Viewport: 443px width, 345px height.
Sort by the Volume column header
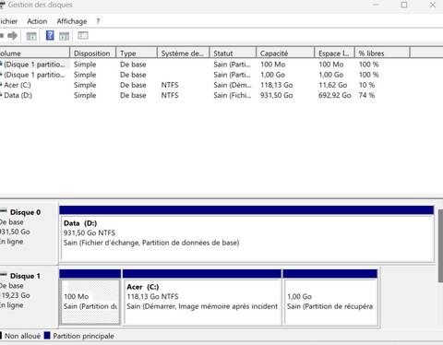(x=35, y=54)
